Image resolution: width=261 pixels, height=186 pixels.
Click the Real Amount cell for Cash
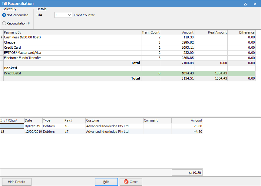coord(211,38)
